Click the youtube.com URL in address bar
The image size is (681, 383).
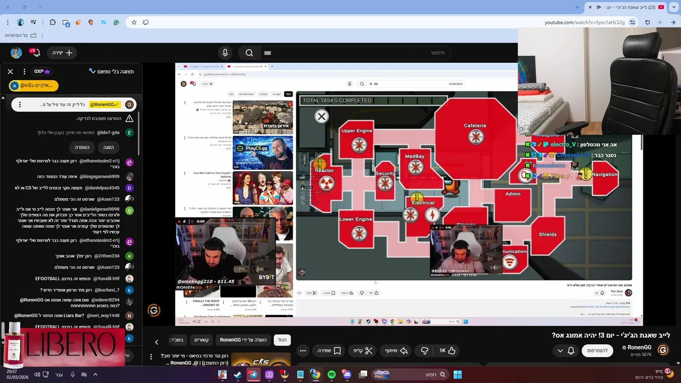(584, 22)
